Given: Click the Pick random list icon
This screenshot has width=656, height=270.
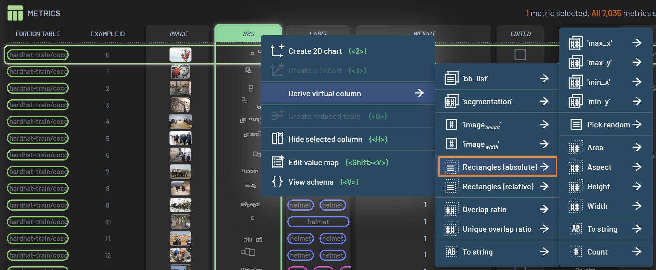Looking at the screenshot, I should point(576,125).
